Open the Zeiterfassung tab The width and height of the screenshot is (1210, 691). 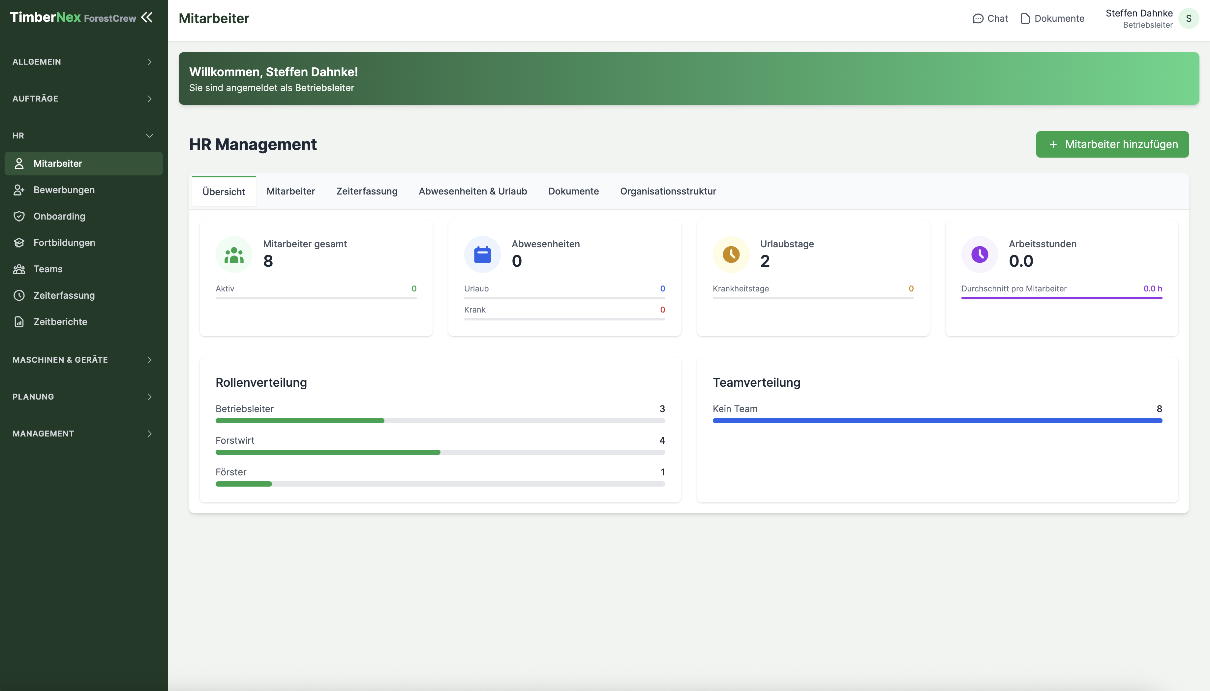pos(366,191)
